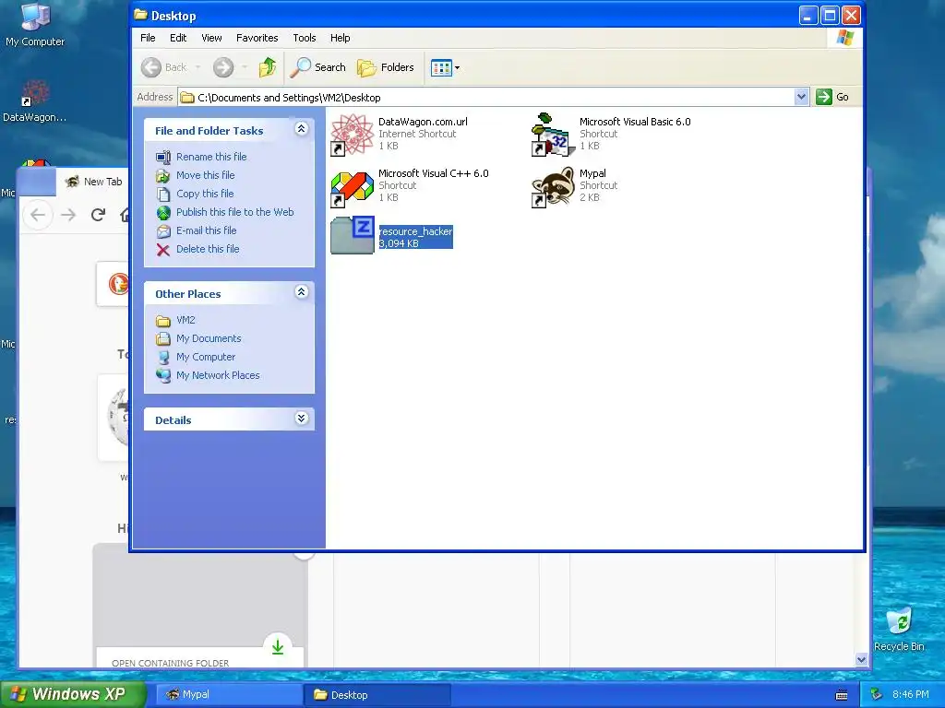Open the Forward history dropdown arrow

click(x=245, y=67)
